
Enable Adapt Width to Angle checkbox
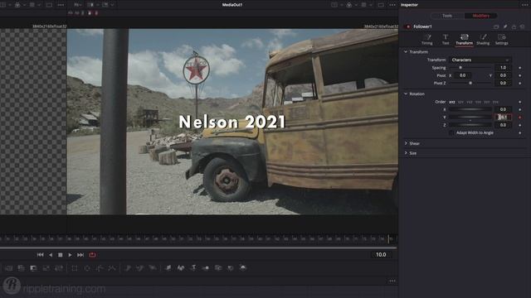click(x=451, y=132)
